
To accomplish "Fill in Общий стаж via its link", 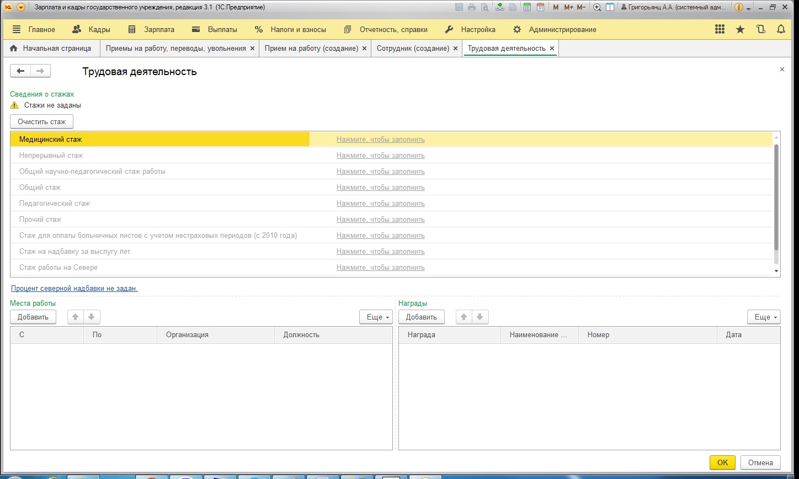I will coord(380,188).
